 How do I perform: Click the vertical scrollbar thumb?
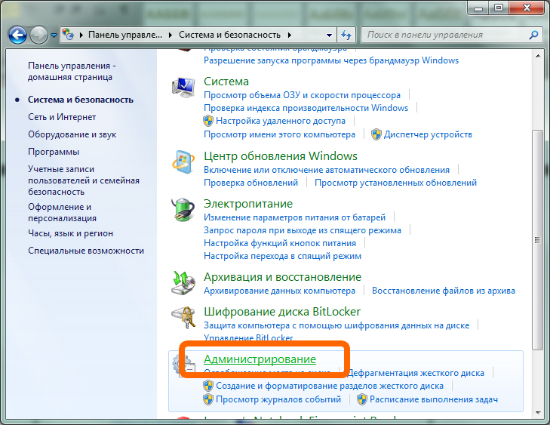tap(537, 240)
